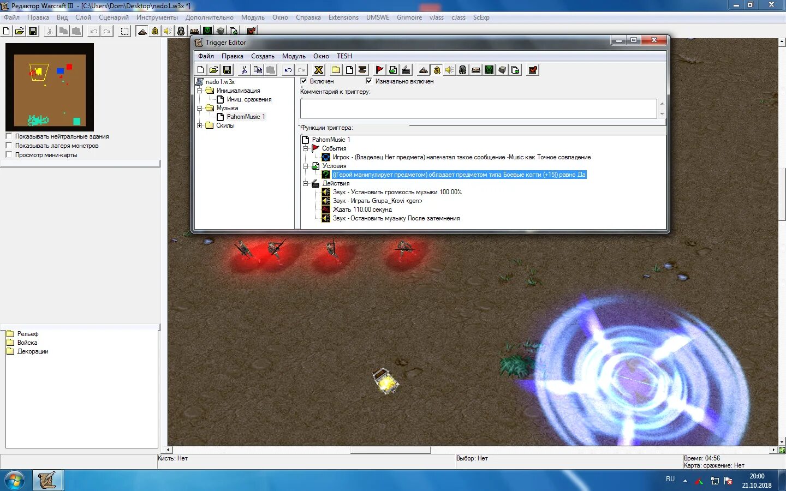Collapse the Действия section
Image resolution: width=786 pixels, height=491 pixels.
[x=306, y=183]
